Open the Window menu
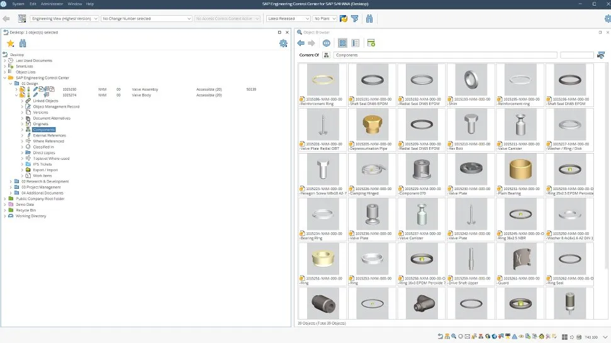Screen dimensions: 611x343 click(x=74, y=4)
